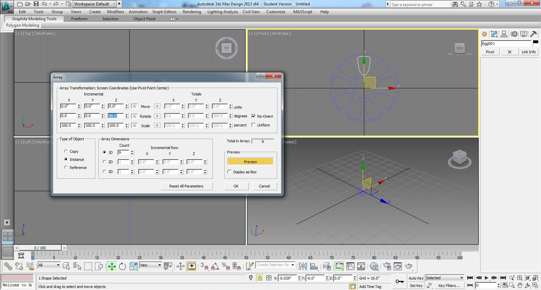Open the View reference coordinate dropdown
Screen dimensions: 541x290
tap(150, 265)
